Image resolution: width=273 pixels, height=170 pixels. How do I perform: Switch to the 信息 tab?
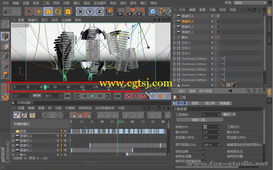point(195,103)
